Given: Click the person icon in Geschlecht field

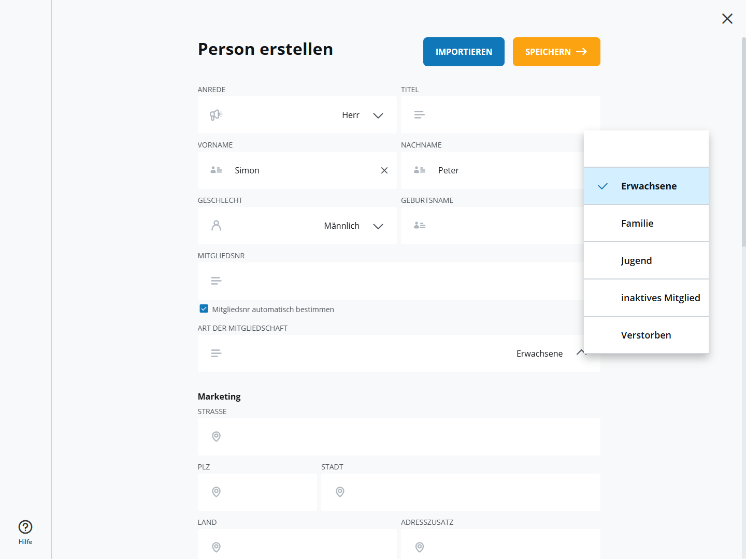Looking at the screenshot, I should (217, 226).
